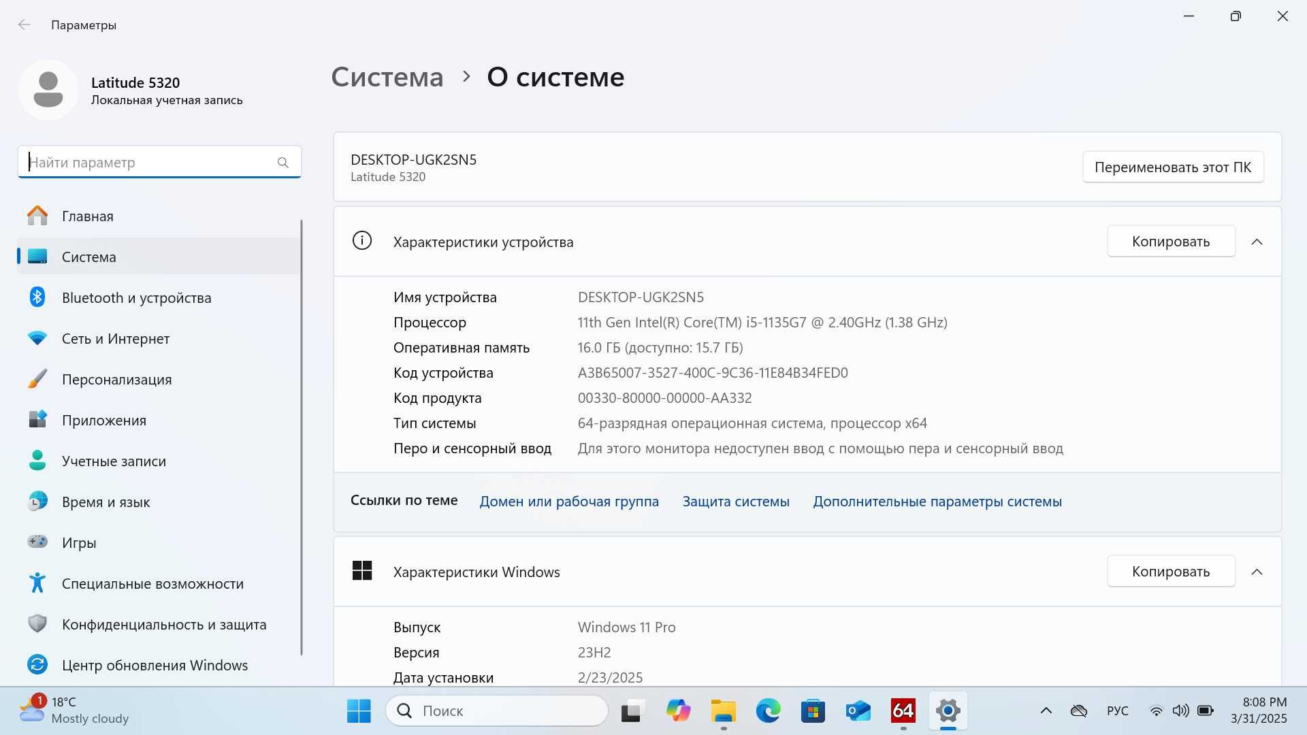The image size is (1307, 735).
Task: Click the user avatar icon
Action: click(x=48, y=90)
